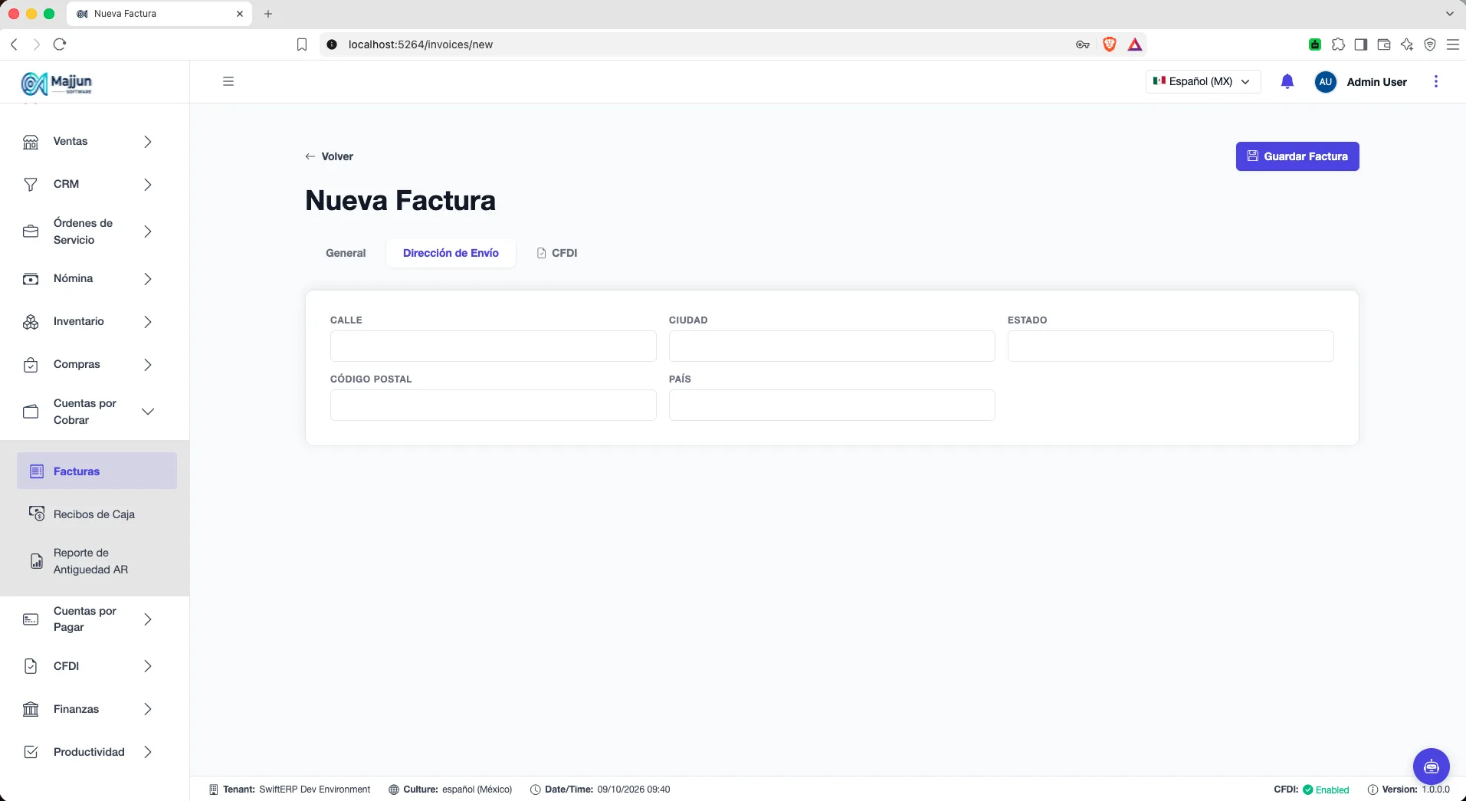The image size is (1466, 801).
Task: Click the Admin User name
Action: [1376, 82]
